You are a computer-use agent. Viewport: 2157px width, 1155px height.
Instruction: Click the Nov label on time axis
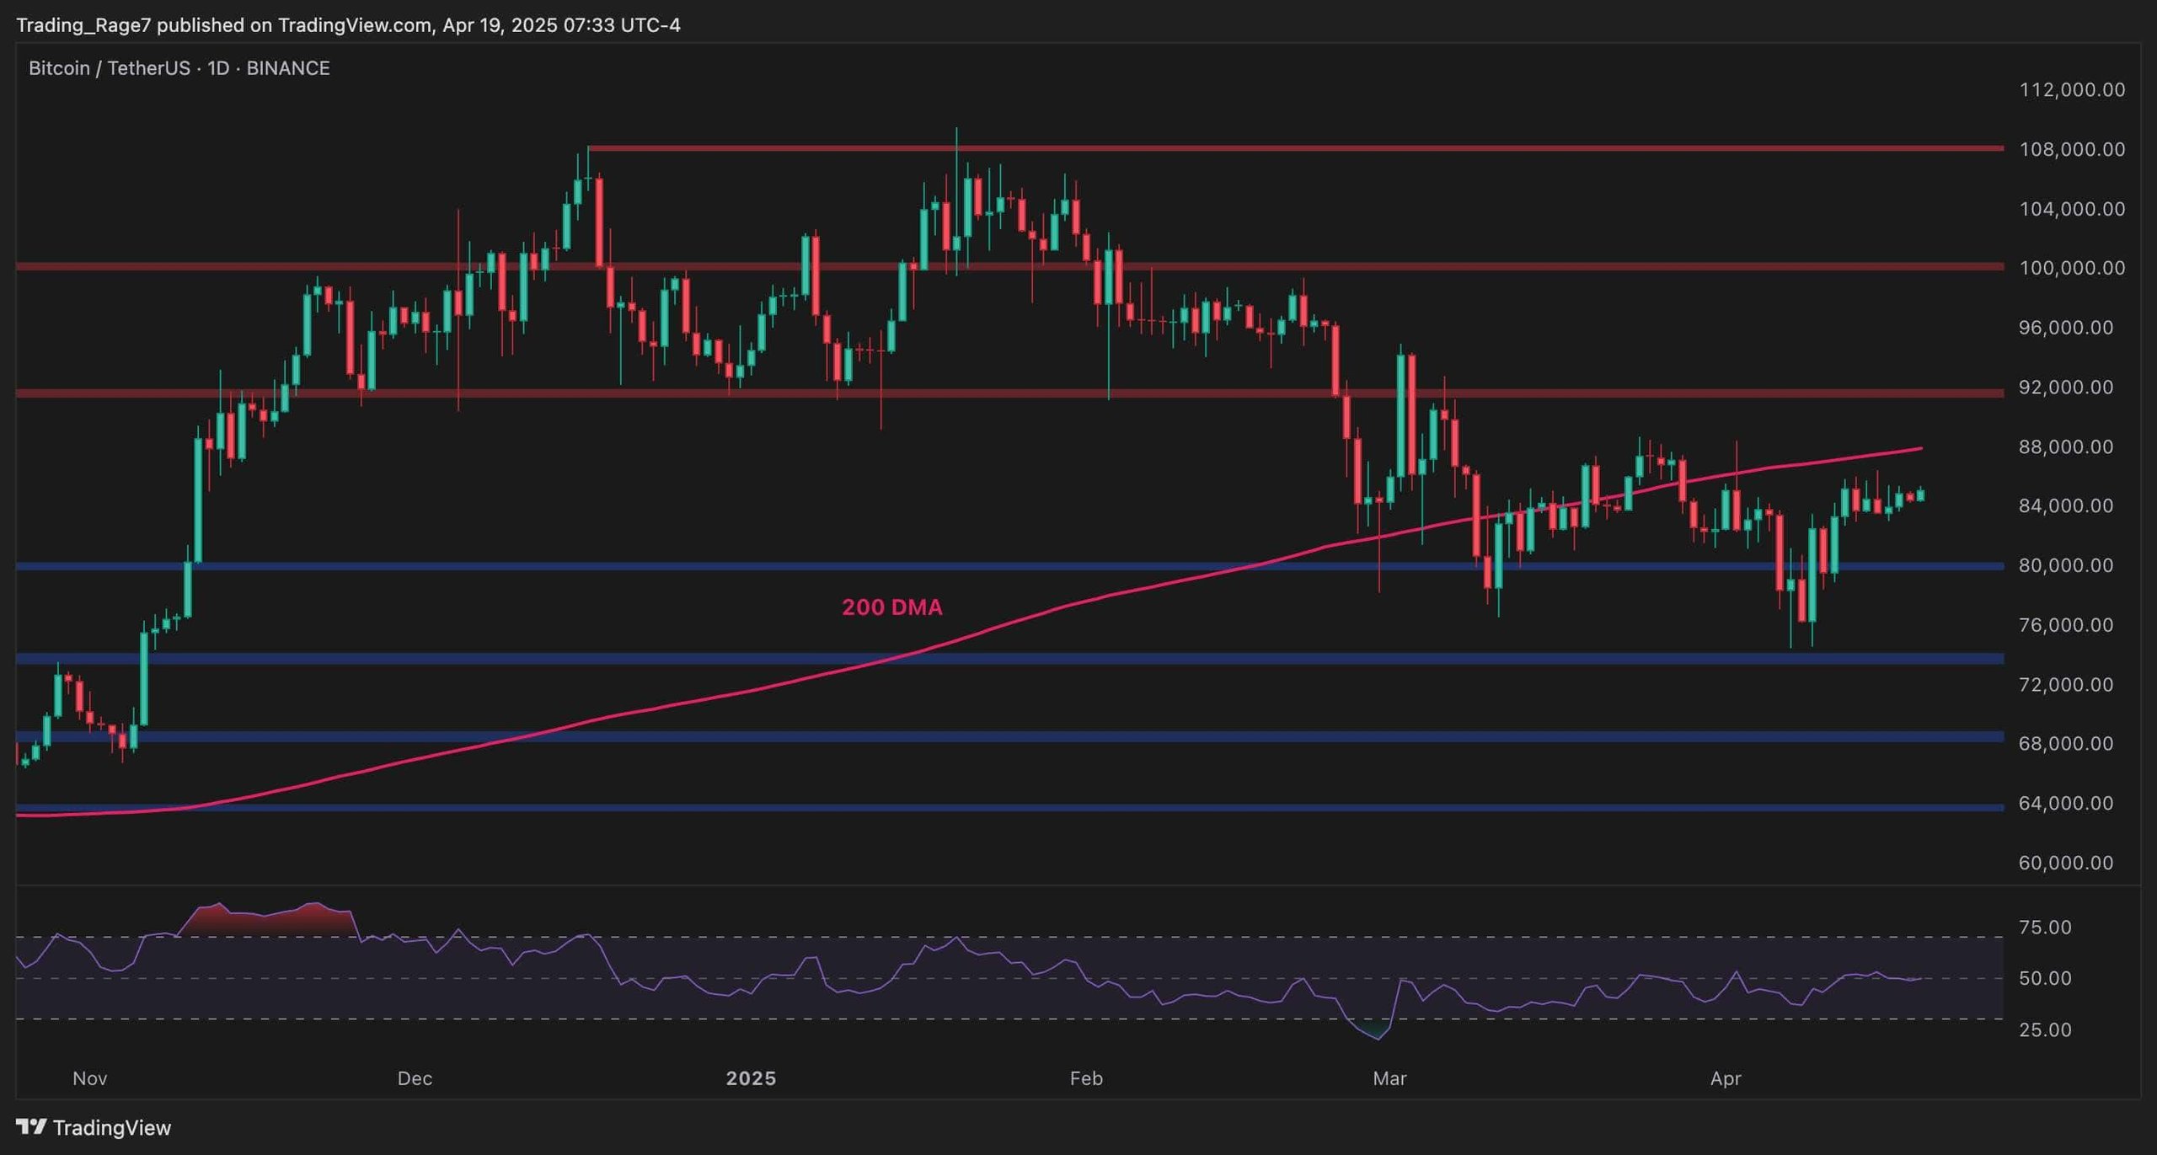89,1078
